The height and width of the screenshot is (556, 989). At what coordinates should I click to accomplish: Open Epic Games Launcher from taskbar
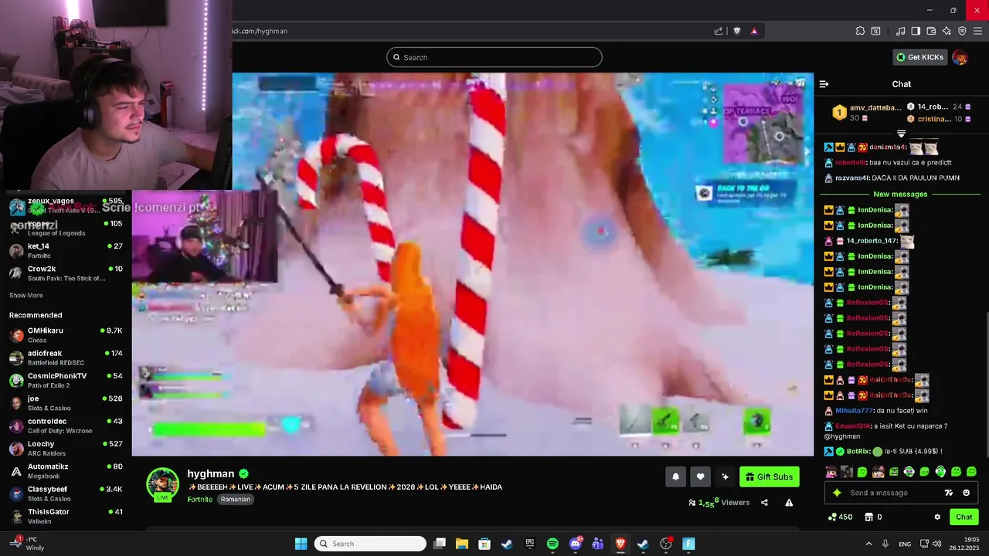tap(530, 544)
